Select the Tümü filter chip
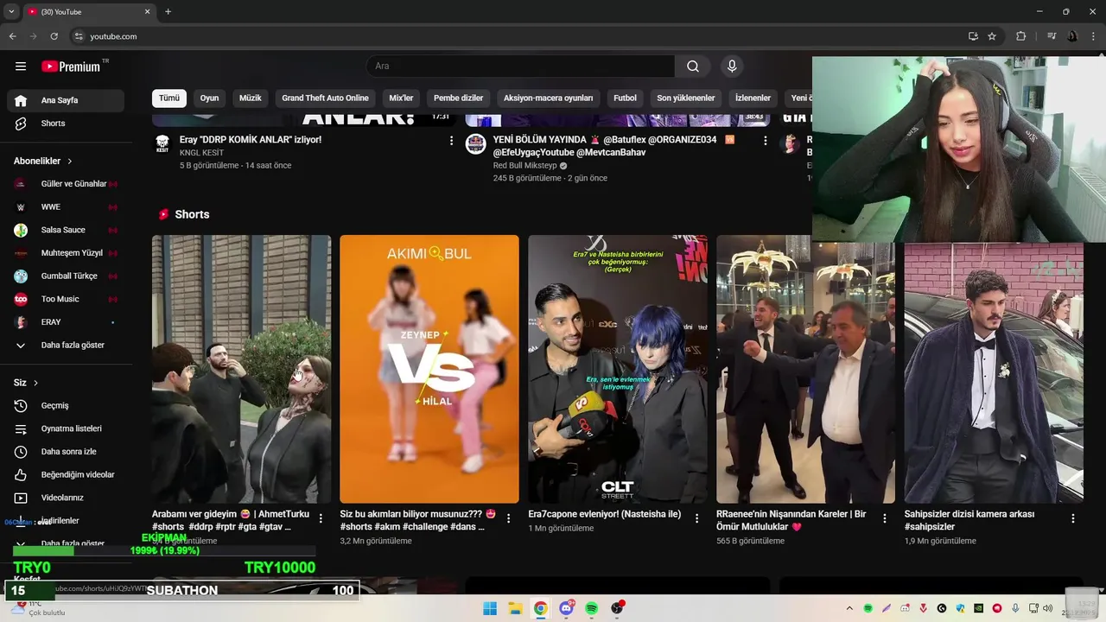 point(169,98)
